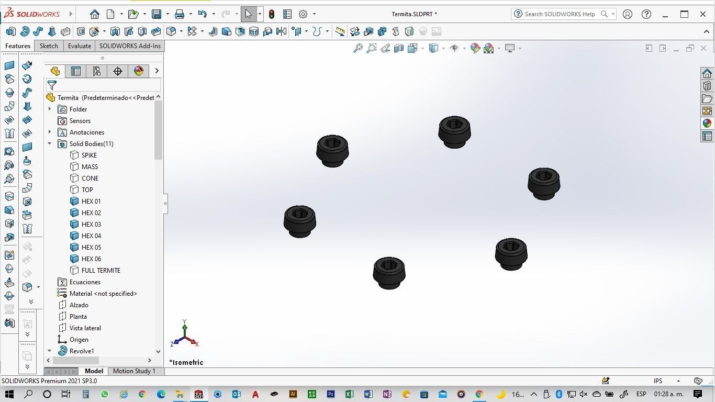Expand more manager tabs with right chevron
The height and width of the screenshot is (402, 715).
click(x=157, y=71)
